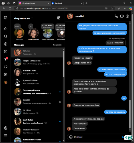134x143 pixels.
Task: Open the chat with Даниел Стойнев
Action: click(x=37, y=82)
